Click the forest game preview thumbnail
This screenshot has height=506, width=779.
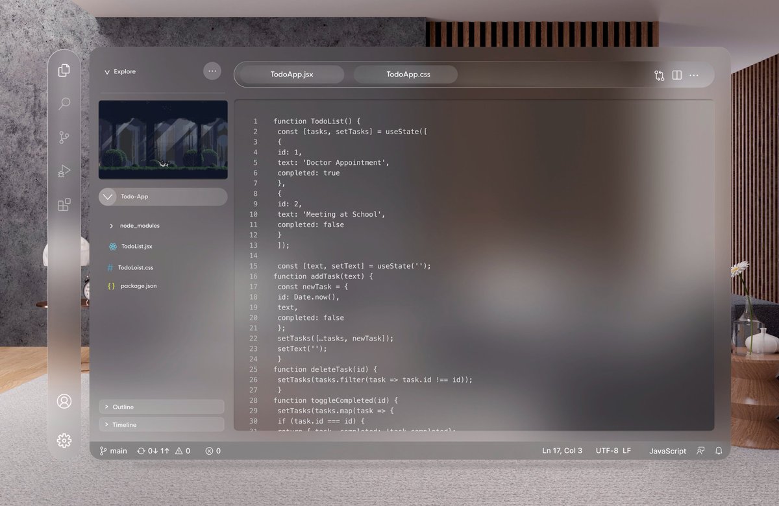point(163,139)
